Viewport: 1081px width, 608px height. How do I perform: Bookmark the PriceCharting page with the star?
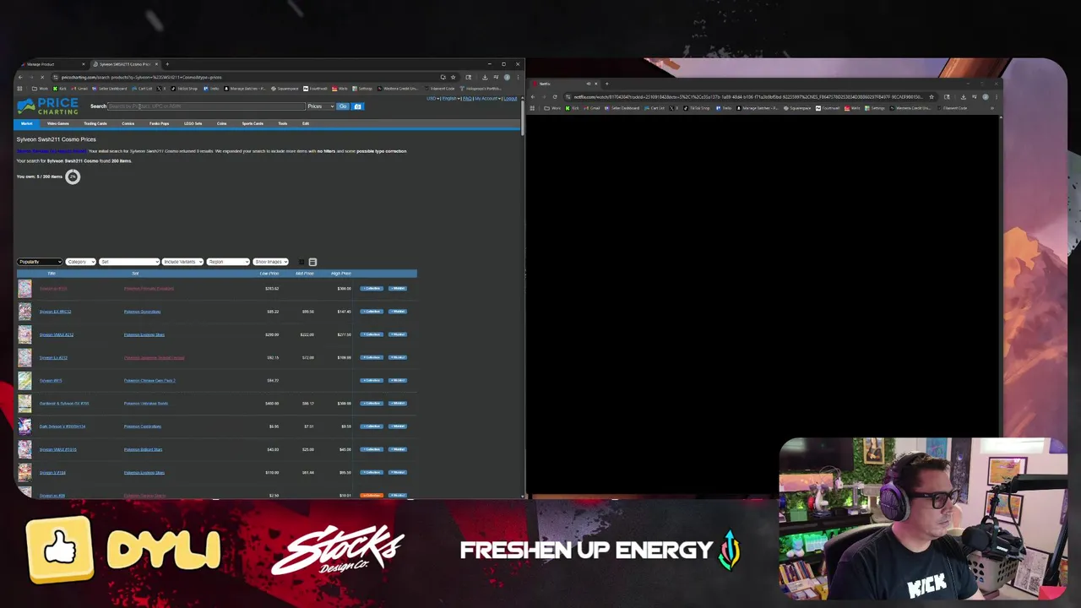tap(453, 77)
